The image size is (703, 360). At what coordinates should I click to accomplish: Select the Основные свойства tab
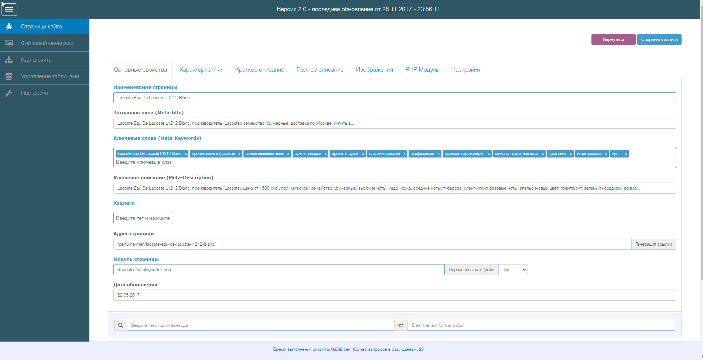[140, 70]
